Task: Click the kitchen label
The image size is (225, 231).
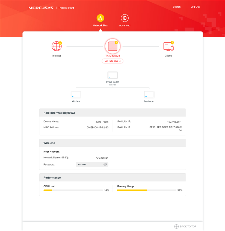Action: coord(76,101)
